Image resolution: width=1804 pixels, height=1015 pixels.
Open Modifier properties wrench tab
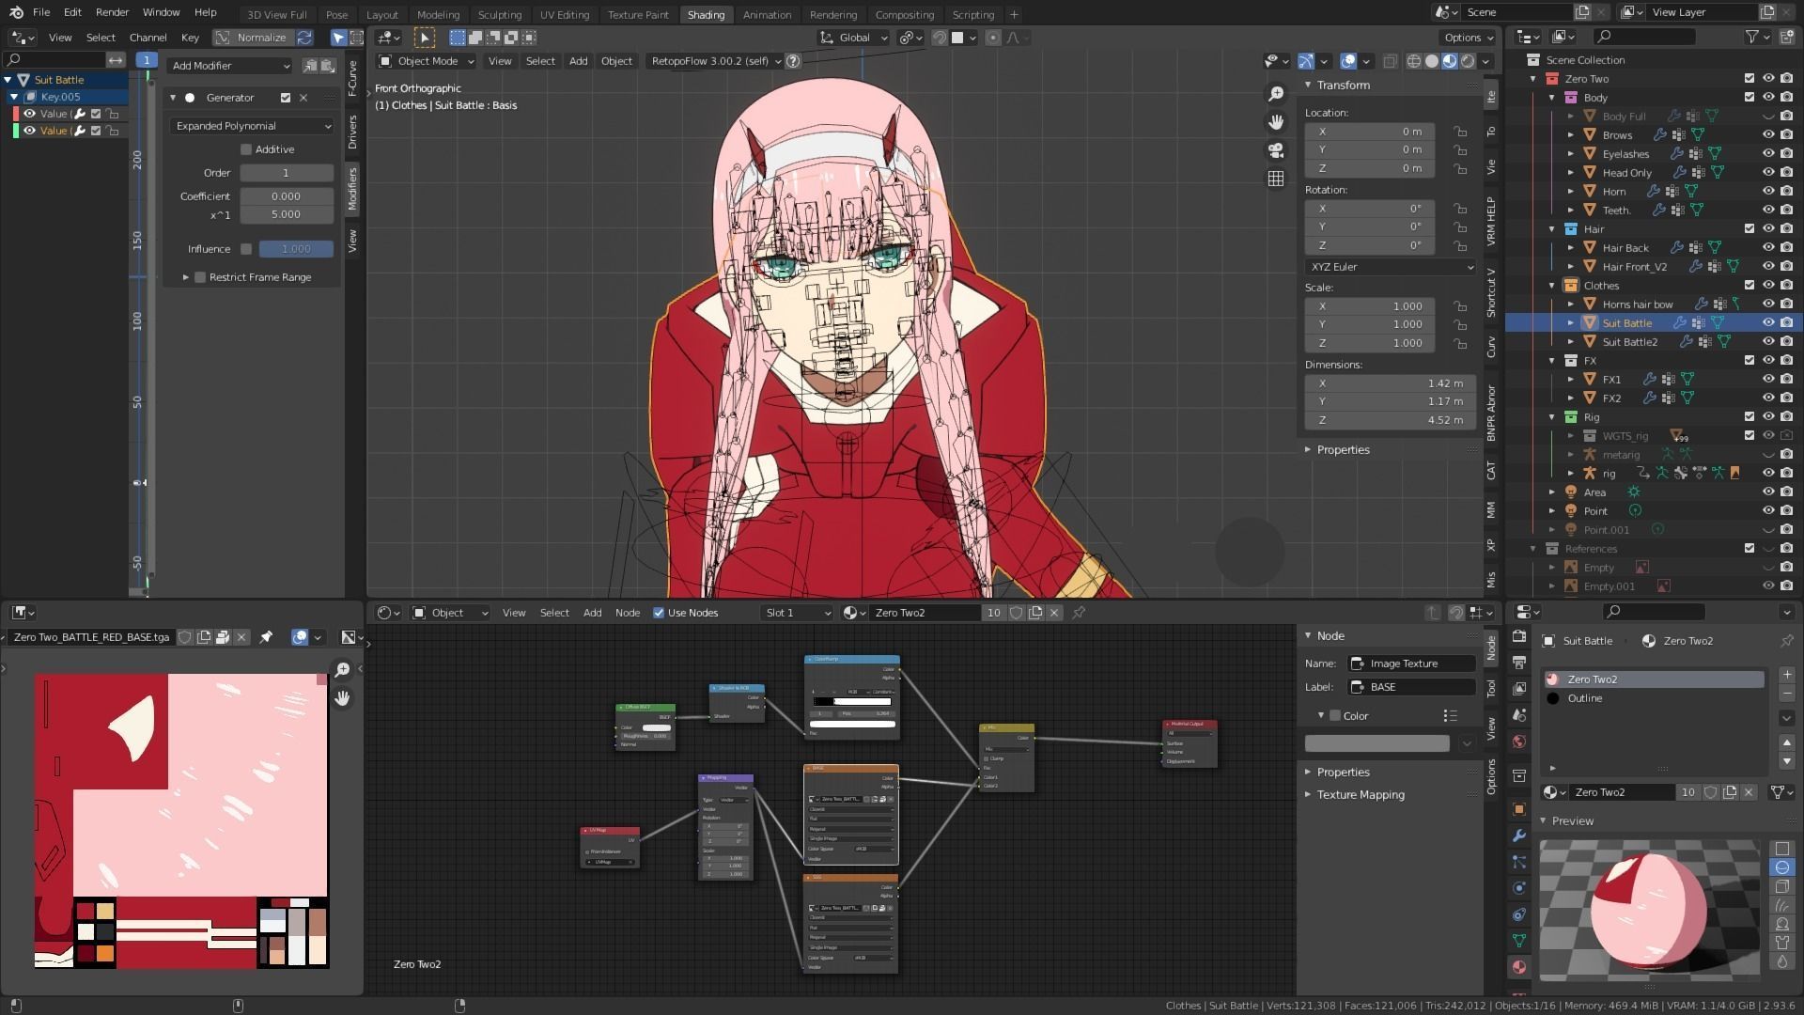click(x=1519, y=835)
